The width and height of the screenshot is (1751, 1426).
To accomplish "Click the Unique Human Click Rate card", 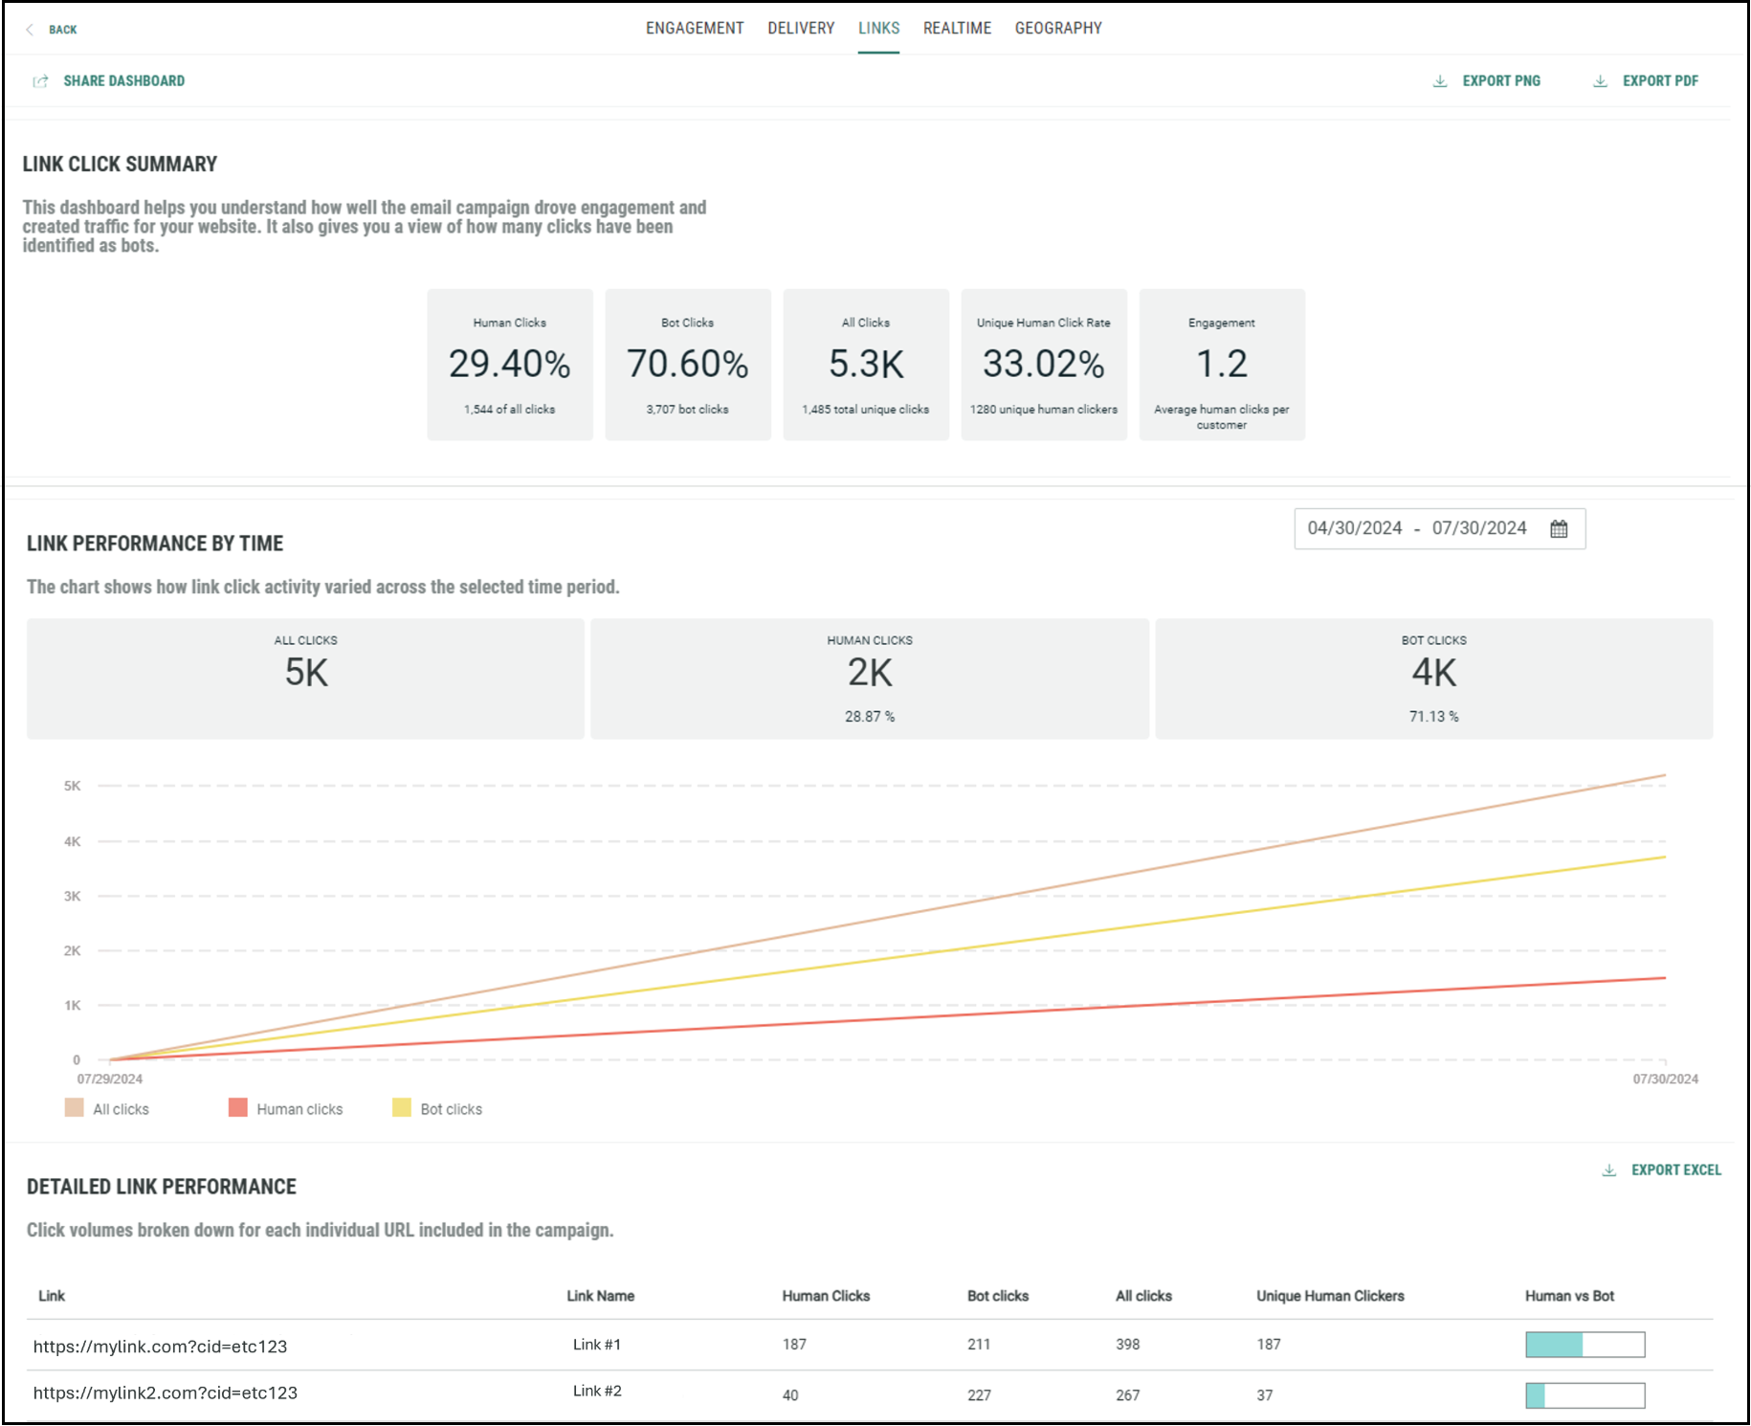I will (x=1044, y=365).
